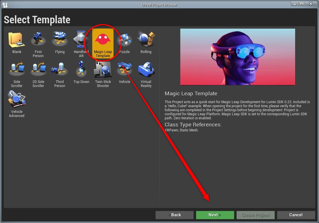Cancel the project browser dialog
This screenshot has width=319, height=223.
point(296,215)
